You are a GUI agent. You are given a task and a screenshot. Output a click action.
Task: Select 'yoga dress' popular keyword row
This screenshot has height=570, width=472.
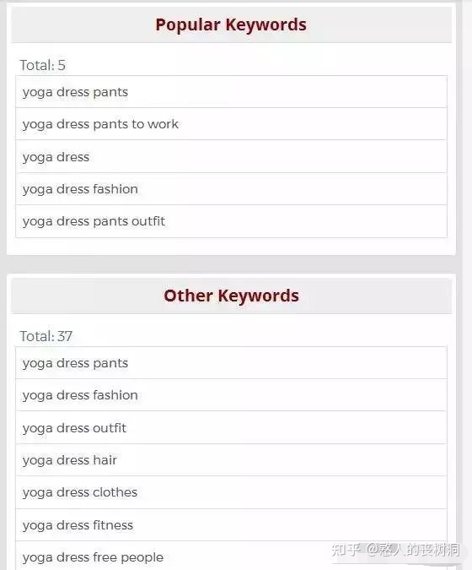[232, 157]
